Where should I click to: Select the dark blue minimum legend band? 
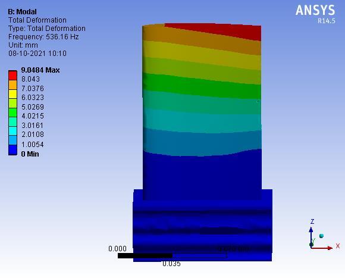[x=12, y=150]
